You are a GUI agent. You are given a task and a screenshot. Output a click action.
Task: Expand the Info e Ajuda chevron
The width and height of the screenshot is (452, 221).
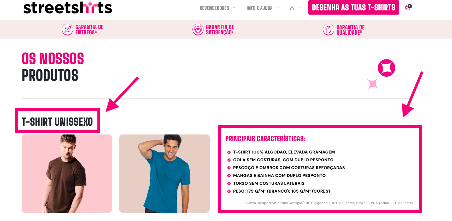278,8
